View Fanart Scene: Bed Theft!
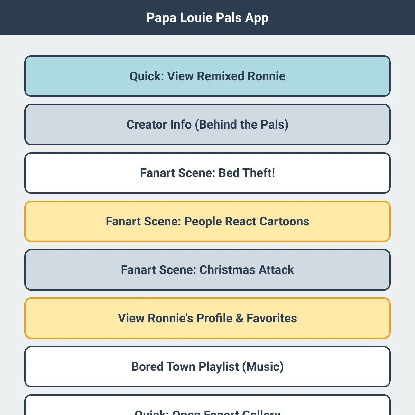This screenshot has width=415, height=415. [207, 173]
